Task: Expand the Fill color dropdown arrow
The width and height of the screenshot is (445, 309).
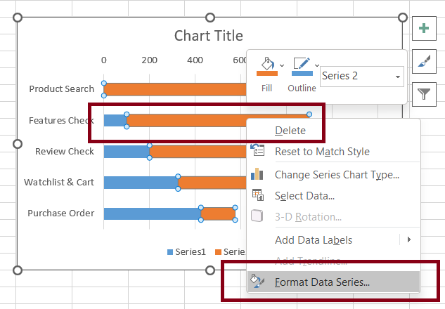Action: (x=283, y=65)
